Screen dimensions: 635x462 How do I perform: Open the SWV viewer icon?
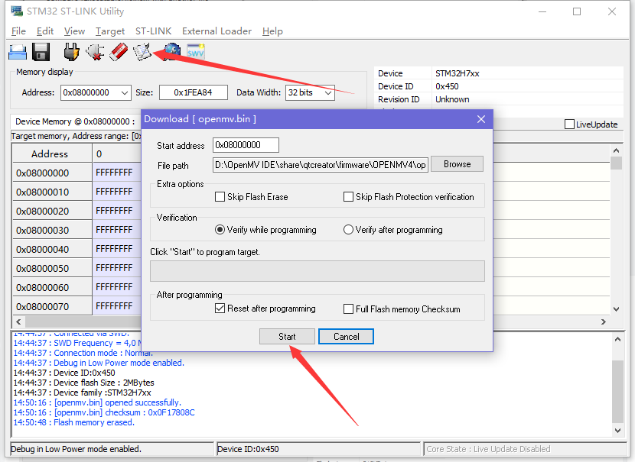point(196,52)
